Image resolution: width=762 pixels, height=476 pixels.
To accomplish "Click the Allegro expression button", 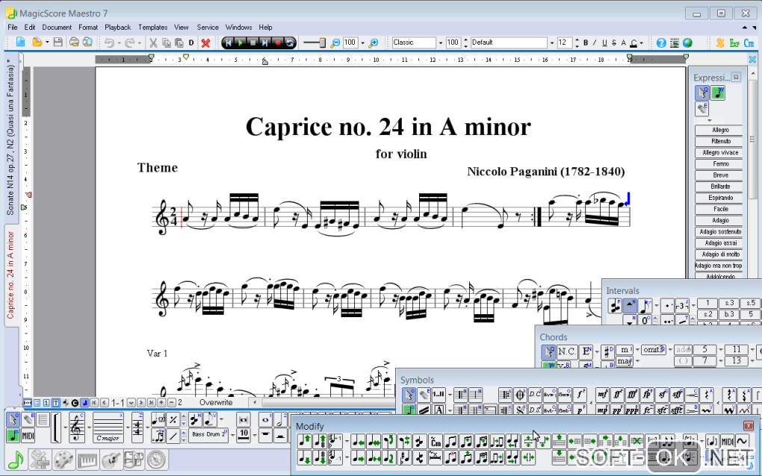I will click(720, 130).
